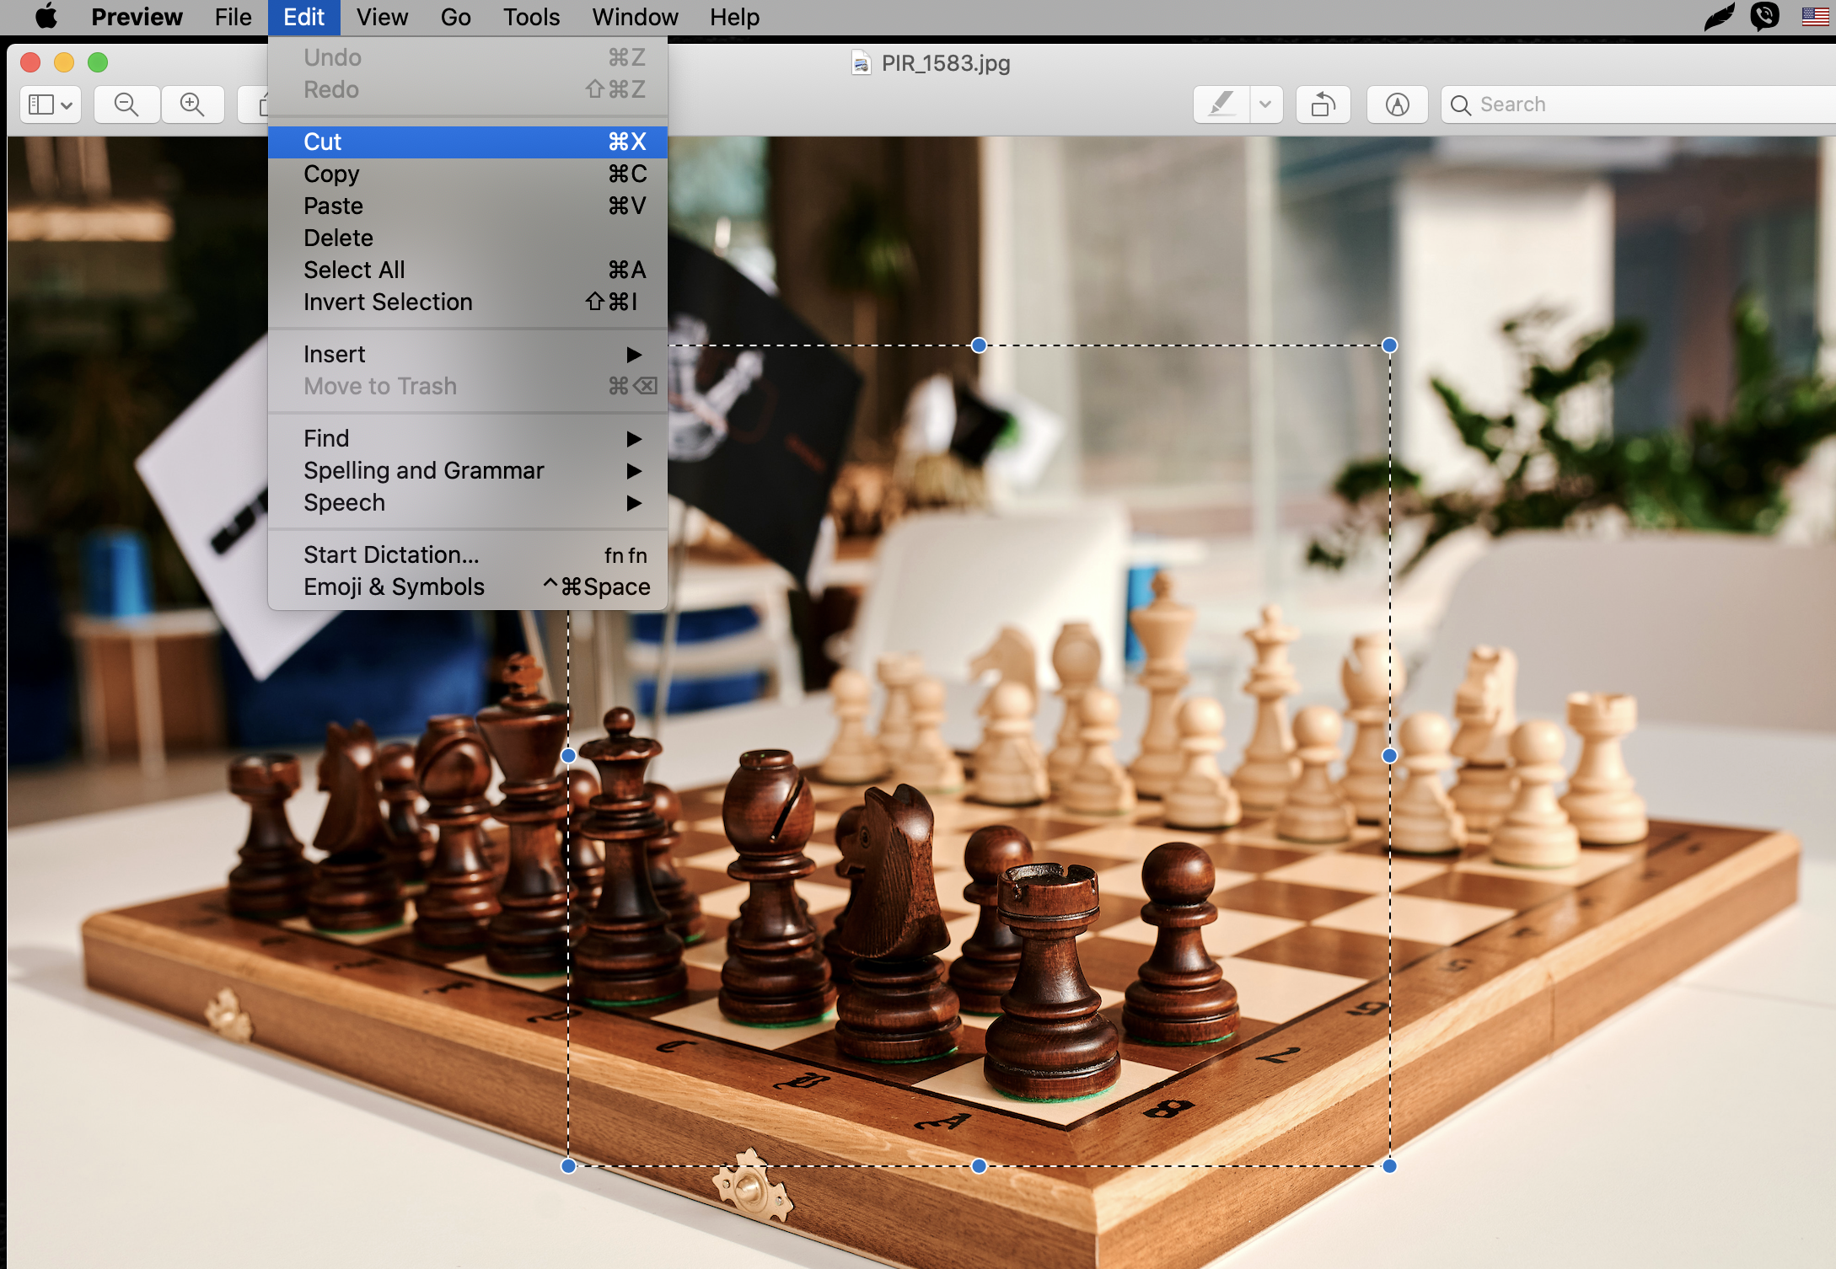Image resolution: width=1836 pixels, height=1269 pixels.
Task: Click the rotate/adjust image icon
Action: [x=1320, y=104]
